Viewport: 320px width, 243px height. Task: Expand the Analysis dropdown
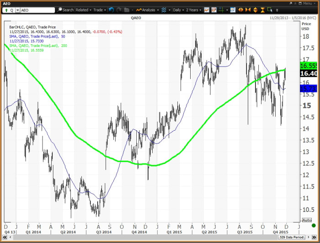(147, 10)
